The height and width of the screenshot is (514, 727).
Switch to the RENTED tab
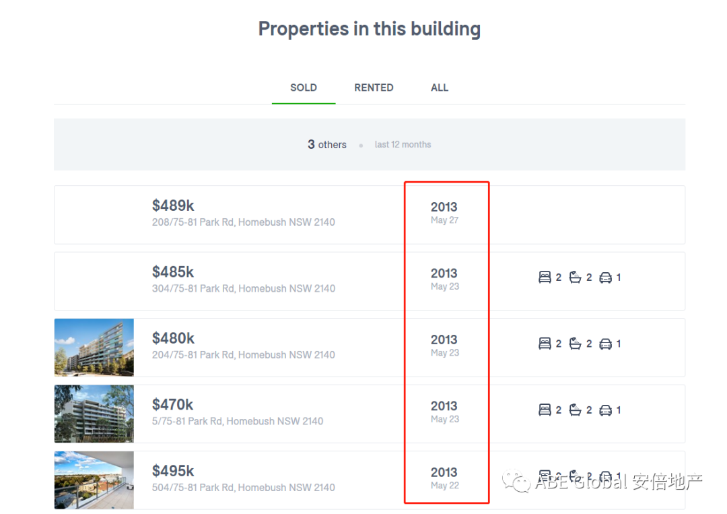(x=374, y=88)
